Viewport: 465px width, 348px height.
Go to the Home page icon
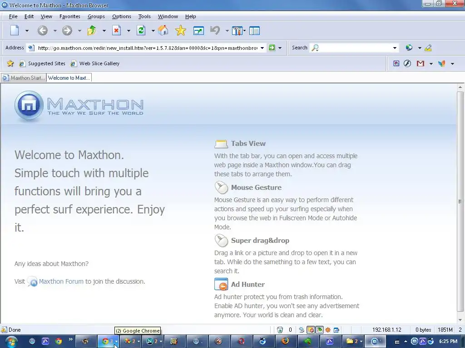tap(163, 30)
